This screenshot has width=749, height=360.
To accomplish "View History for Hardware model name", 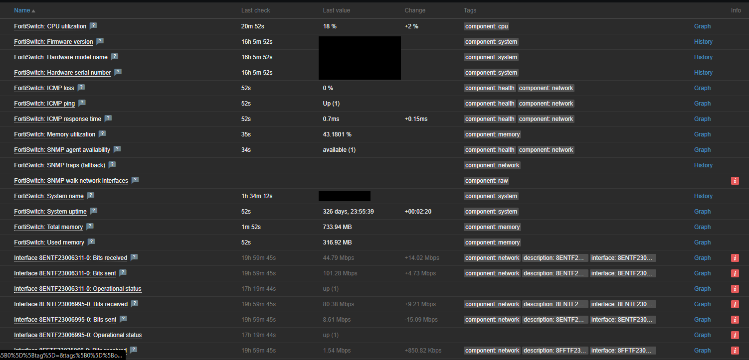I will pos(703,57).
